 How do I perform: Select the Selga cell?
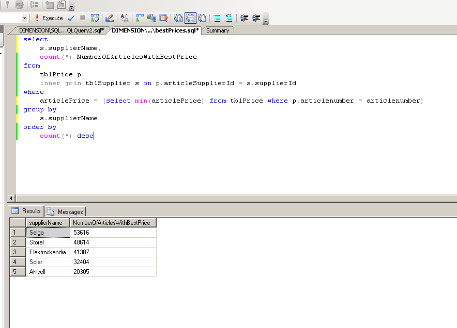[48, 233]
